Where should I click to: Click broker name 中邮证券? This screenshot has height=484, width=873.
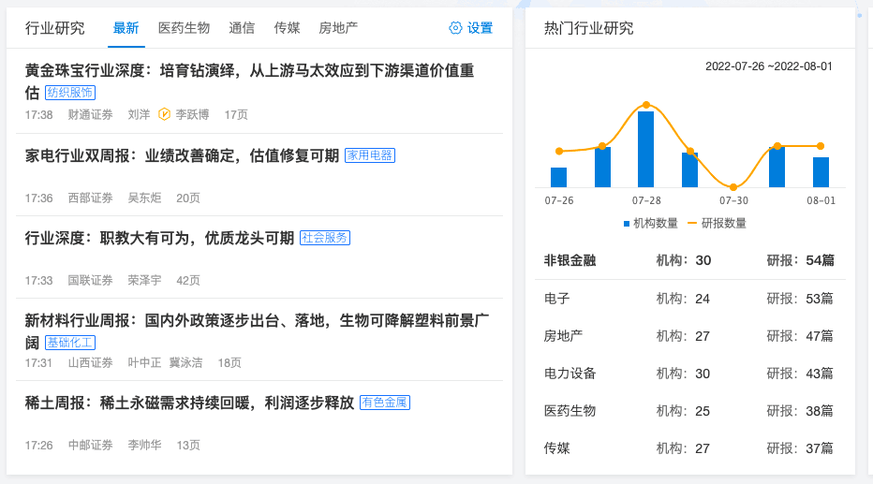click(x=90, y=445)
